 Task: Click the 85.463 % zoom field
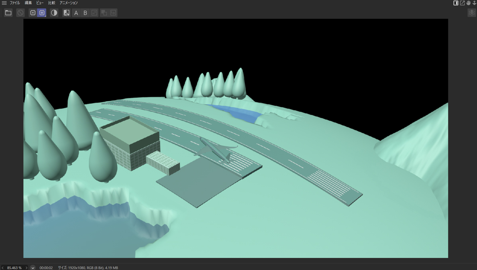pos(14,268)
